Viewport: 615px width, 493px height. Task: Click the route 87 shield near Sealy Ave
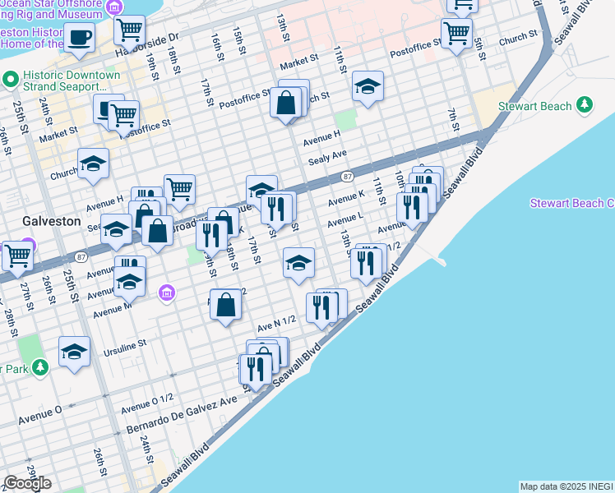click(x=347, y=177)
